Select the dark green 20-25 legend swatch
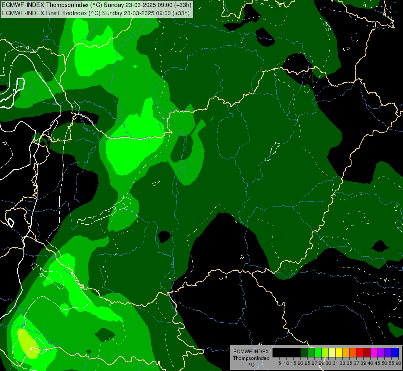This screenshot has width=403, height=371. [304, 352]
